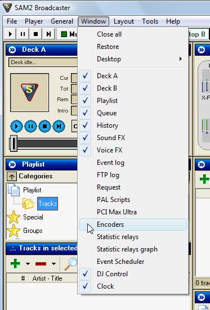The image size is (210, 310).
Task: Open Request window from menu
Action: (133, 187)
